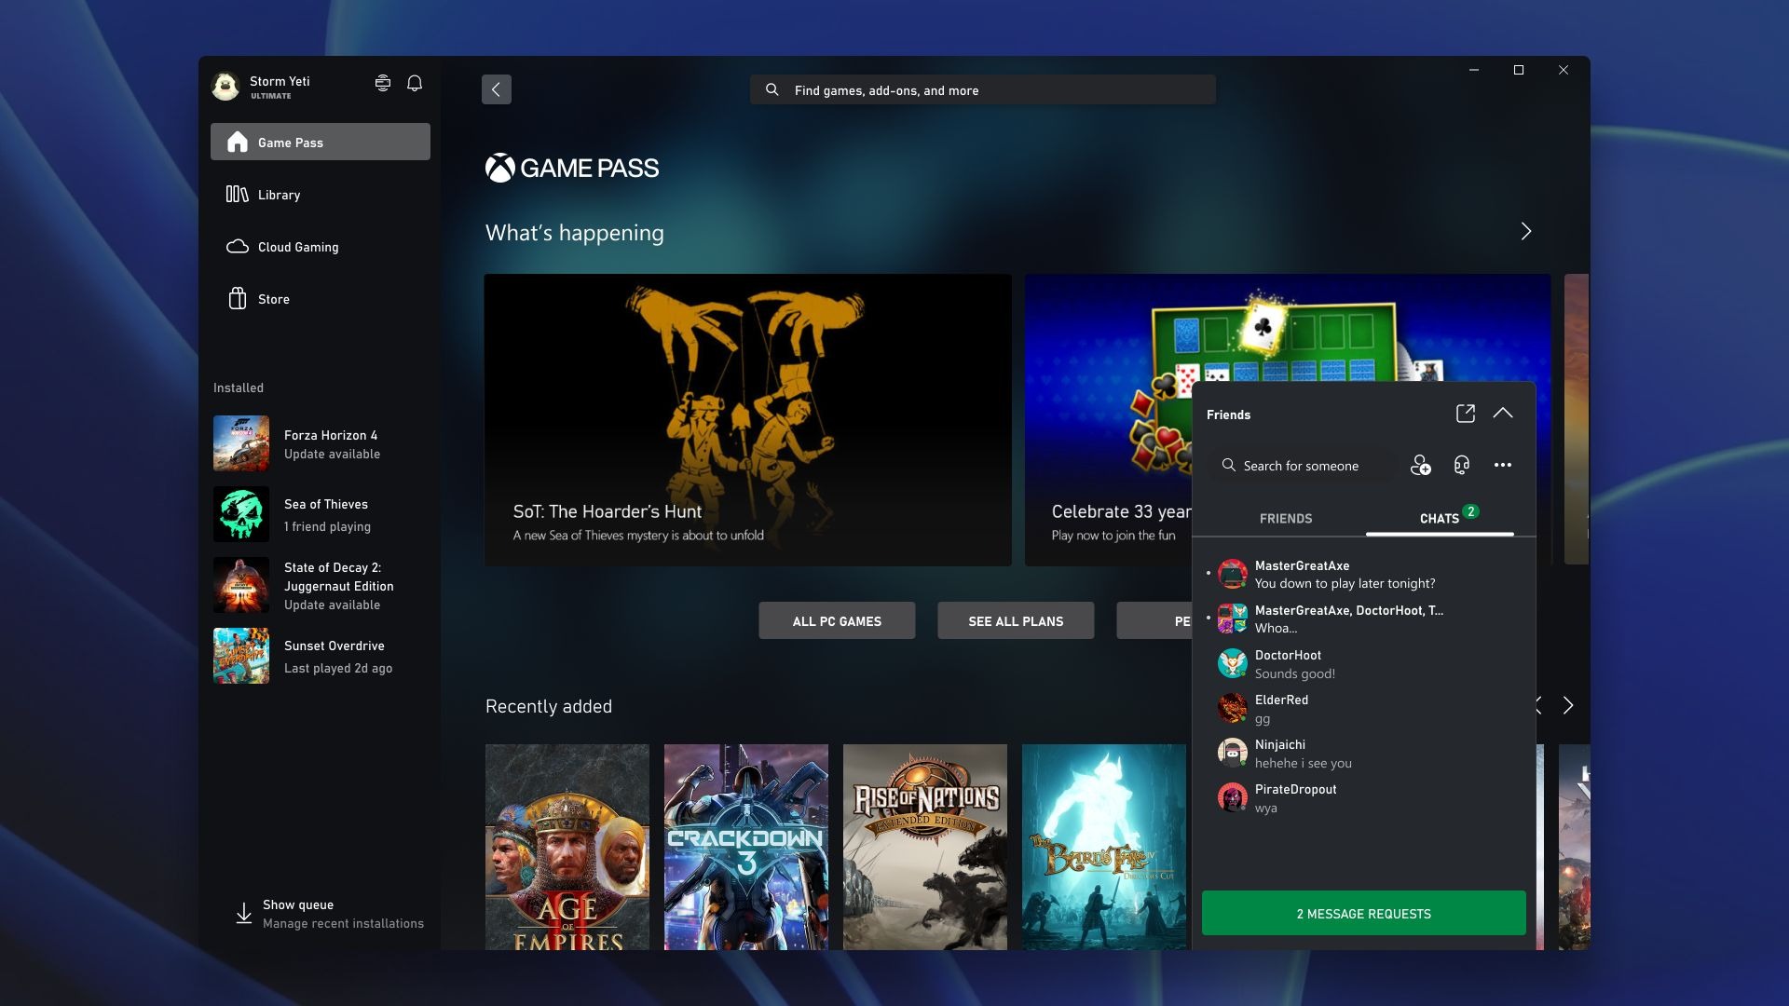Select Crackdown 3 game thumbnail

click(x=745, y=847)
